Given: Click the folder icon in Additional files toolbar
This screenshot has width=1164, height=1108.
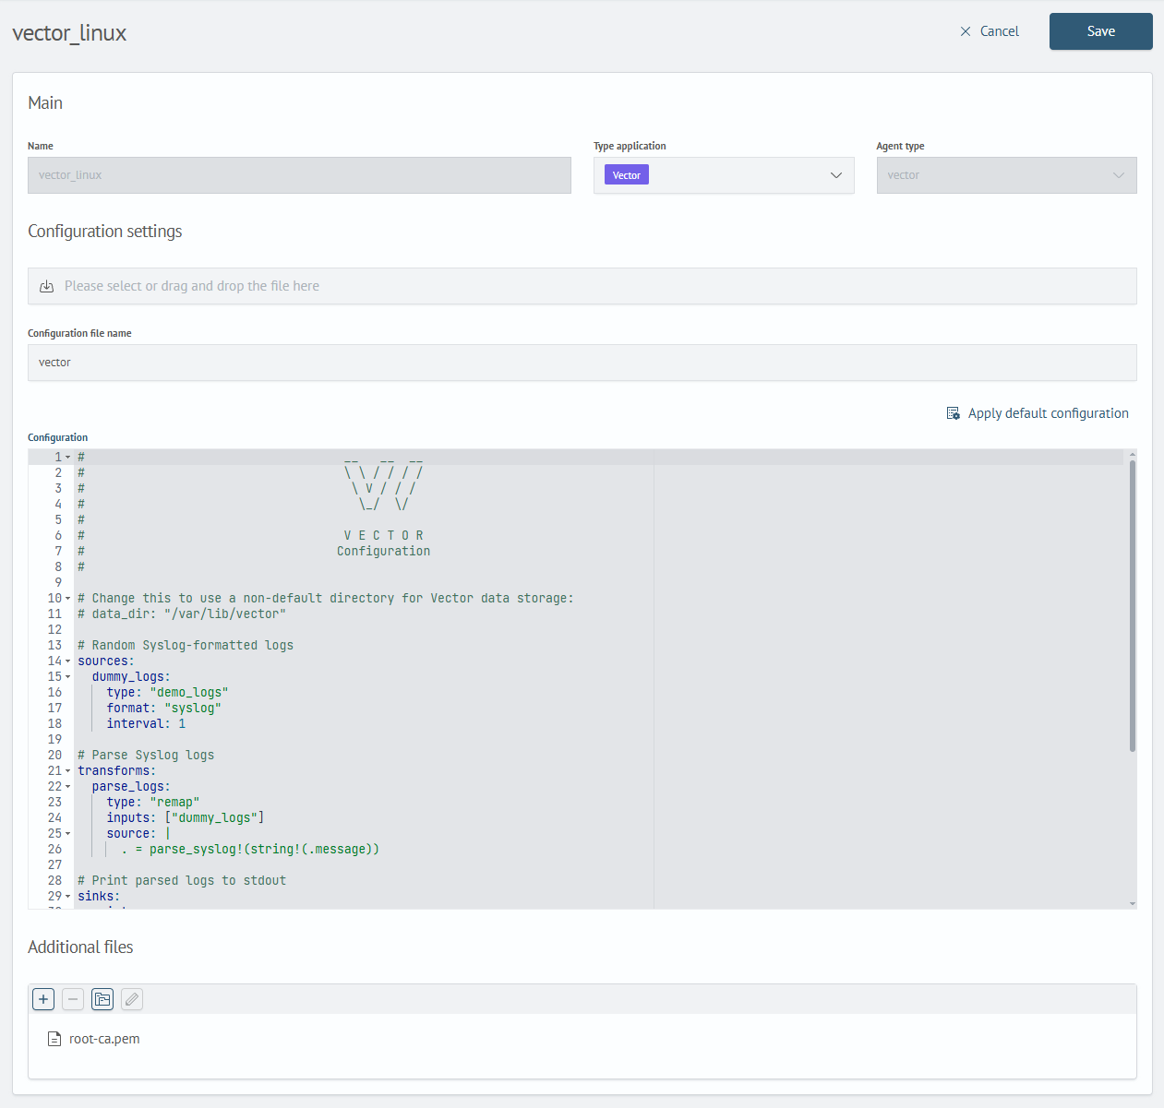Looking at the screenshot, I should point(102,999).
